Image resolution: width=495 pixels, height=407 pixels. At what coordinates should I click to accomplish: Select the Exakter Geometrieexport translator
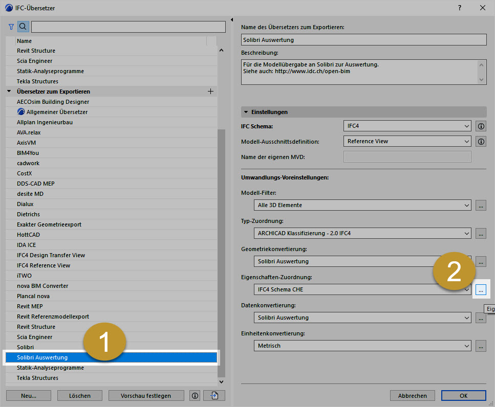pos(111,224)
